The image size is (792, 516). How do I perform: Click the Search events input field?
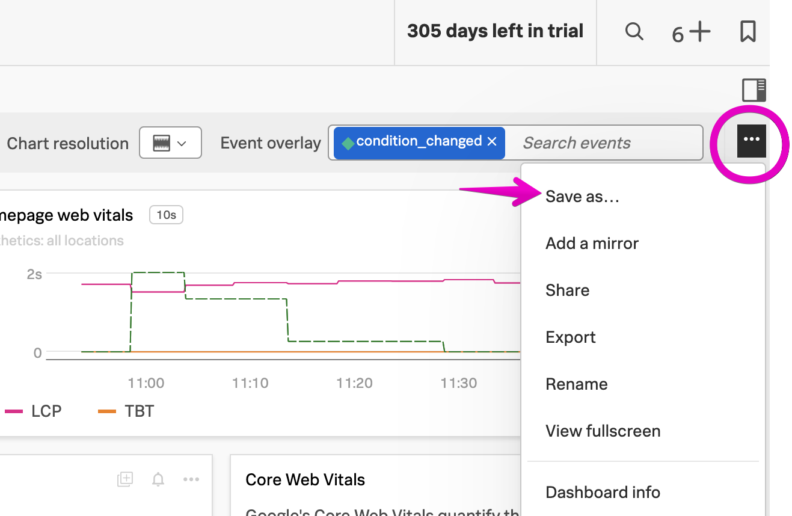pyautogui.click(x=601, y=143)
